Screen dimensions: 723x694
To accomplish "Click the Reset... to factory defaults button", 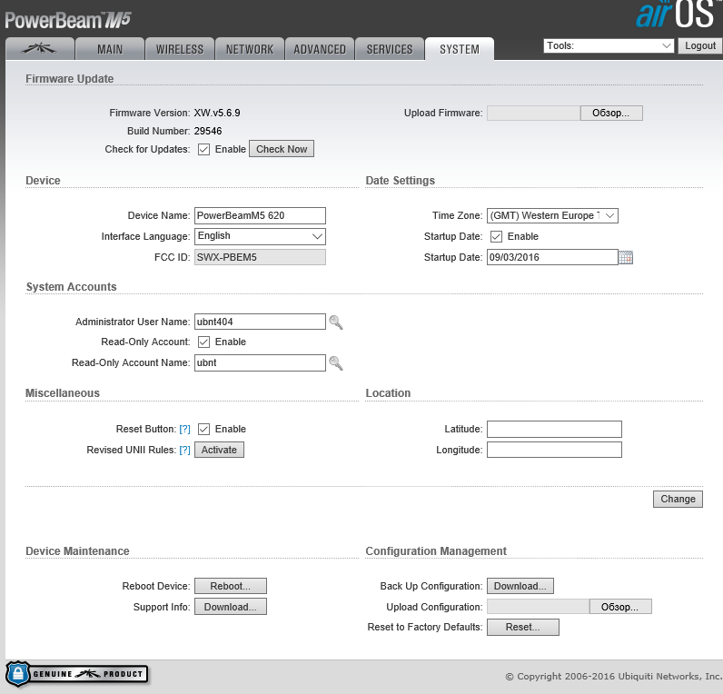I will click(523, 627).
